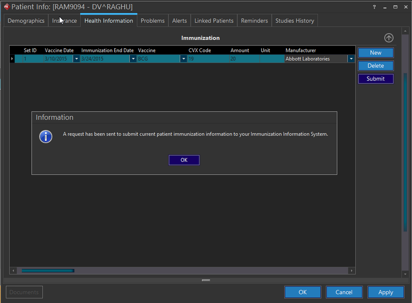Click the information icon in the dialog
The image size is (412, 303).
[x=45, y=136]
